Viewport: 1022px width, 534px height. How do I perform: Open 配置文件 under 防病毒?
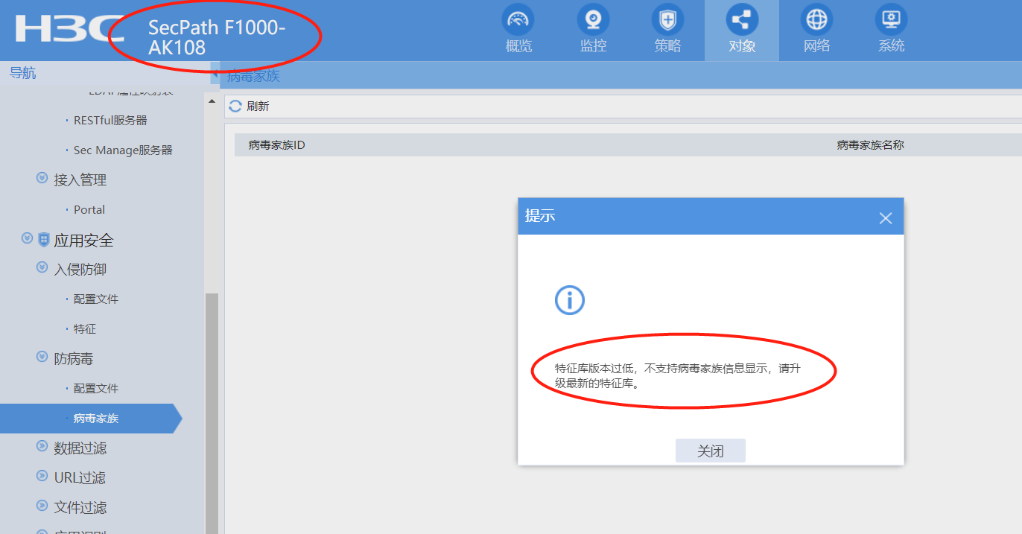click(x=96, y=388)
